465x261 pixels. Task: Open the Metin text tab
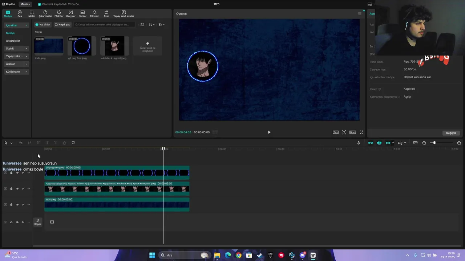tap(32, 14)
